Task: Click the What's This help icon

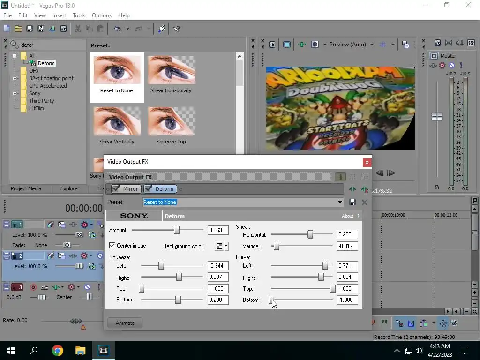Action: (x=177, y=29)
